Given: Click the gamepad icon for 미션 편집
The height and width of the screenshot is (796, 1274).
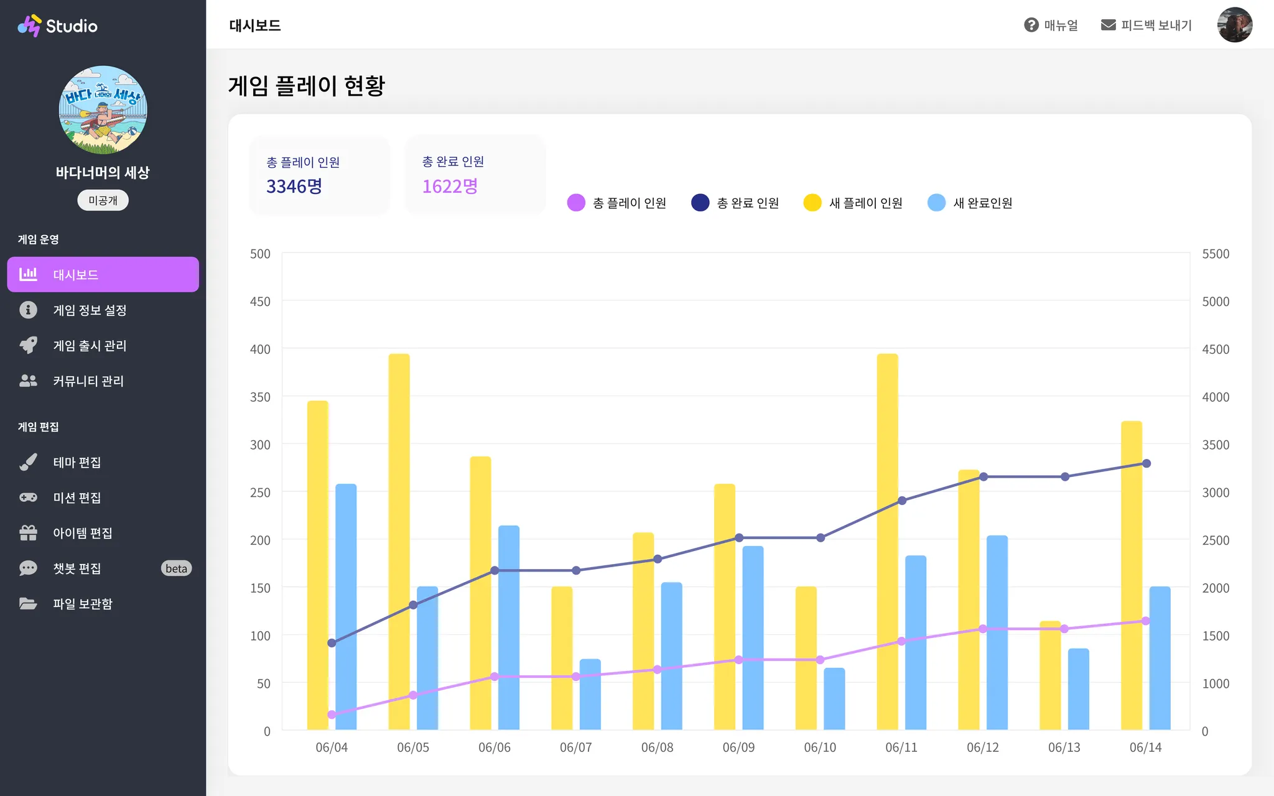Looking at the screenshot, I should [x=28, y=497].
